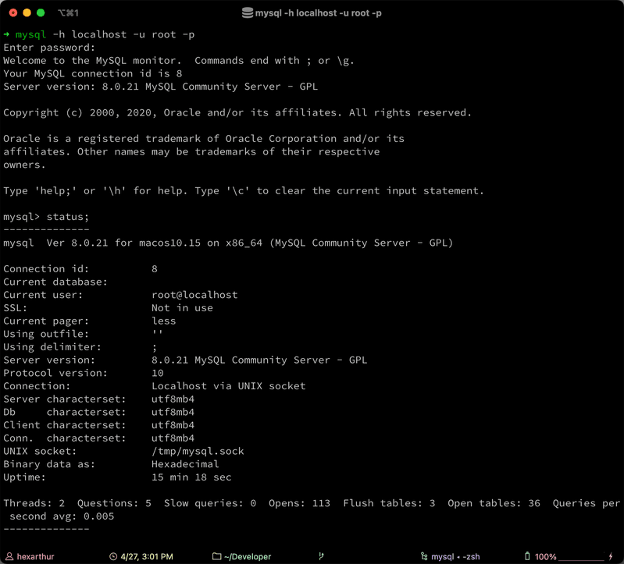This screenshot has width=624, height=564.
Task: Click the '~/Developer' working directory text
Action: [x=248, y=556]
